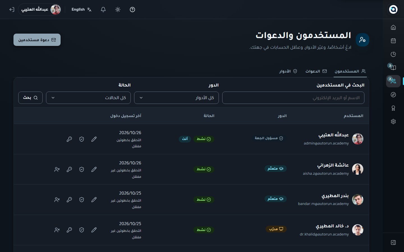Screen dimensions: 404x252
Task: Open shield roles icon for عبدالله العتيبي
Action: [82, 139]
